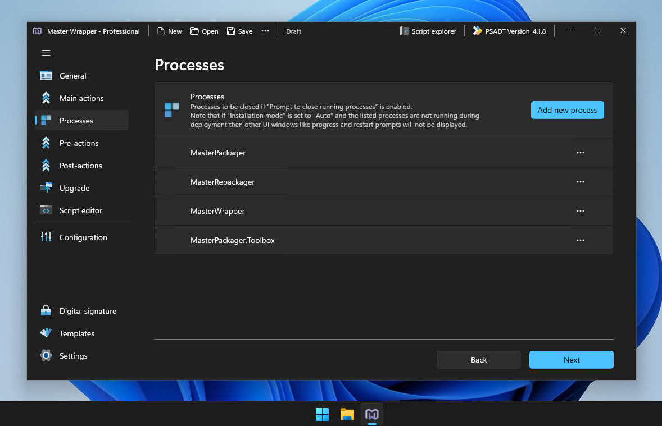Image resolution: width=662 pixels, height=426 pixels.
Task: Open Configuration sliders icon
Action: click(x=46, y=237)
